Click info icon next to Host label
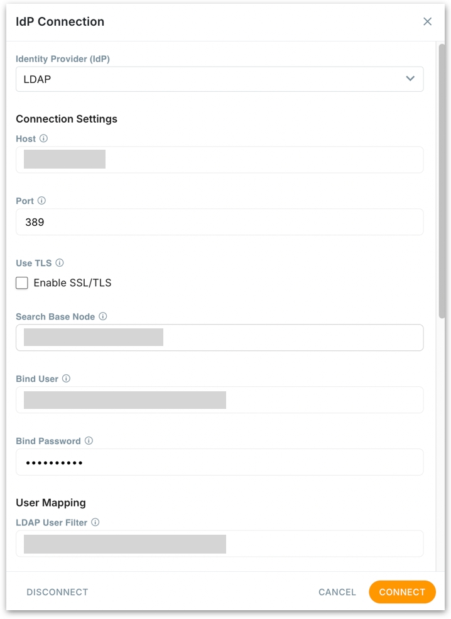Image resolution: width=451 pixels, height=619 pixels. coord(43,138)
